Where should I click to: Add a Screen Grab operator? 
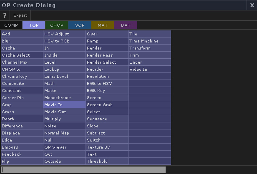tap(107, 104)
